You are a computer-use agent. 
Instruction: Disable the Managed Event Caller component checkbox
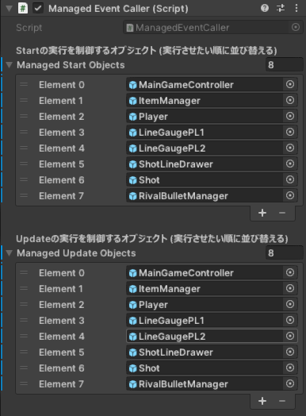38,8
